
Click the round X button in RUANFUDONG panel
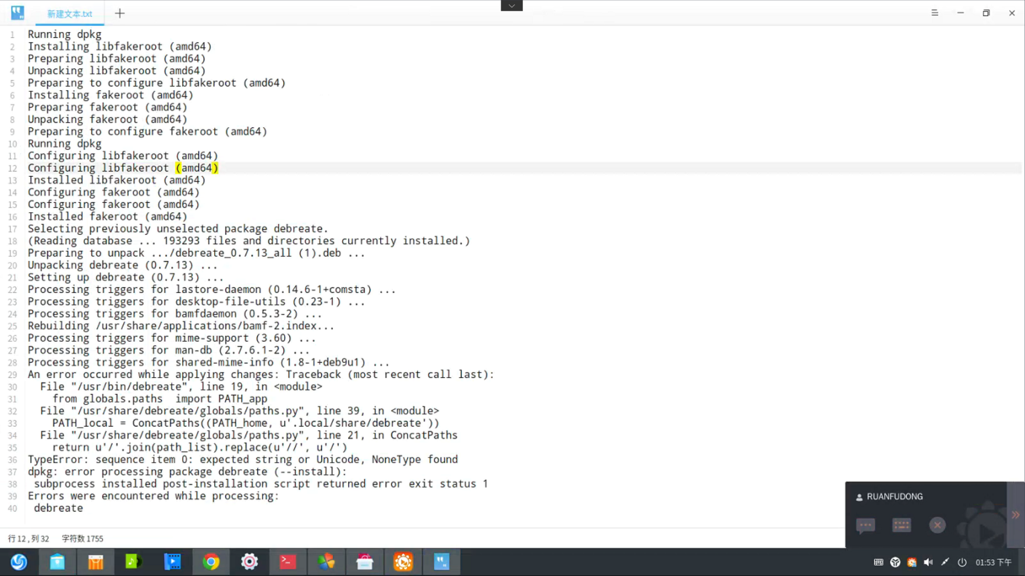(x=937, y=525)
